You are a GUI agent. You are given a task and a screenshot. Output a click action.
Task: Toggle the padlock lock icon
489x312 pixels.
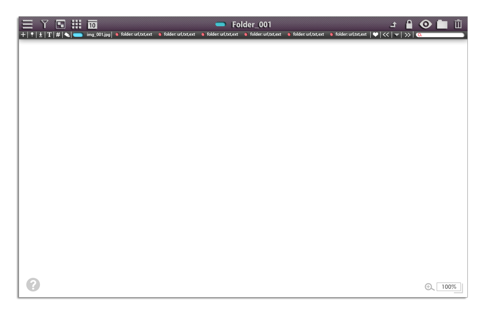409,24
